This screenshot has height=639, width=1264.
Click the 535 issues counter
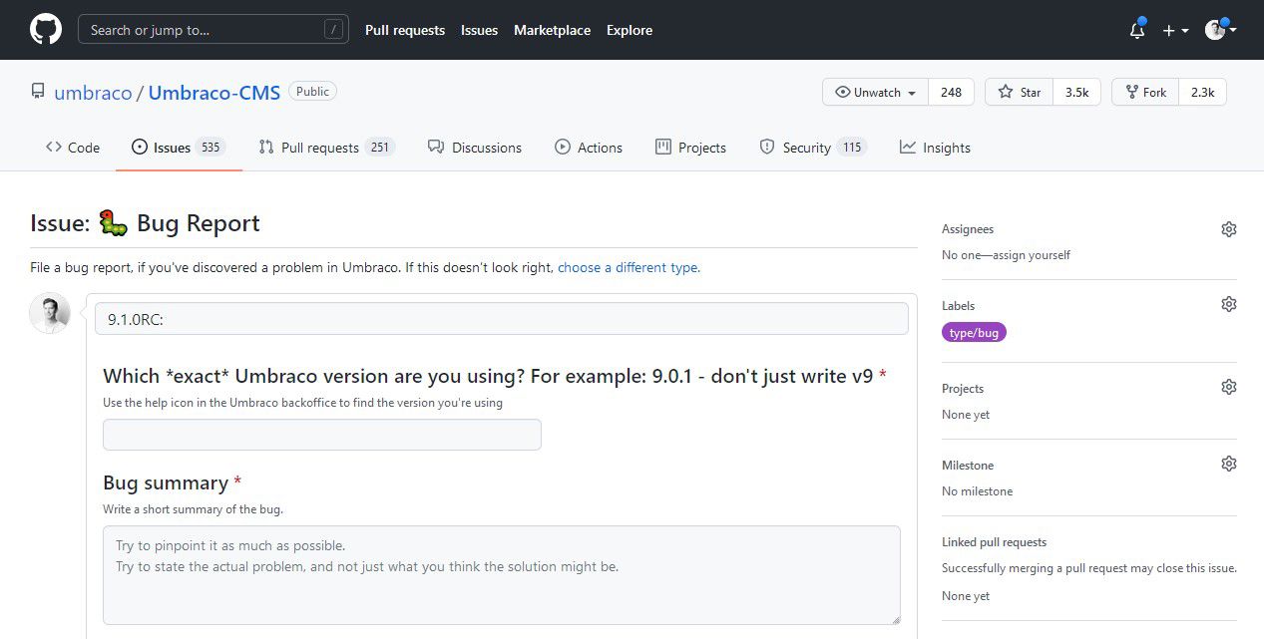pos(211,148)
